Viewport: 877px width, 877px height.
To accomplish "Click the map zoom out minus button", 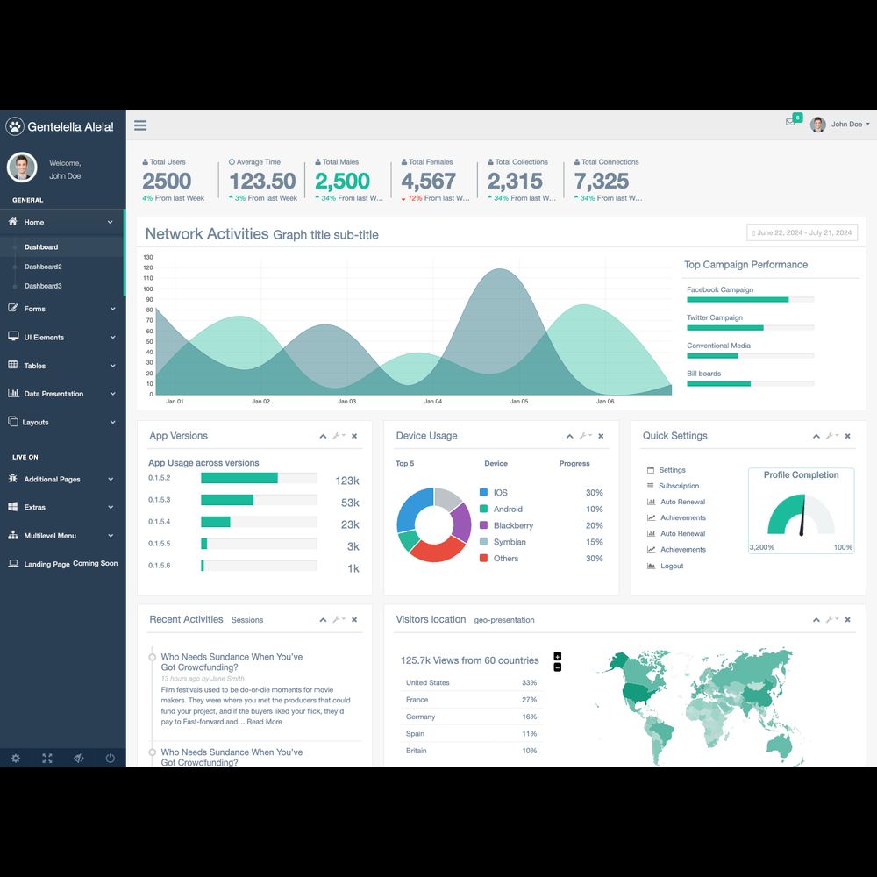I will click(x=558, y=667).
